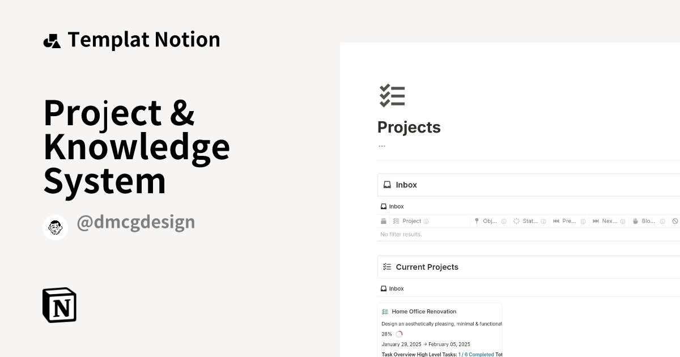The image size is (680, 357).
Task: Click the dmcgdesign avatar thumbnail
Action: coord(55,227)
